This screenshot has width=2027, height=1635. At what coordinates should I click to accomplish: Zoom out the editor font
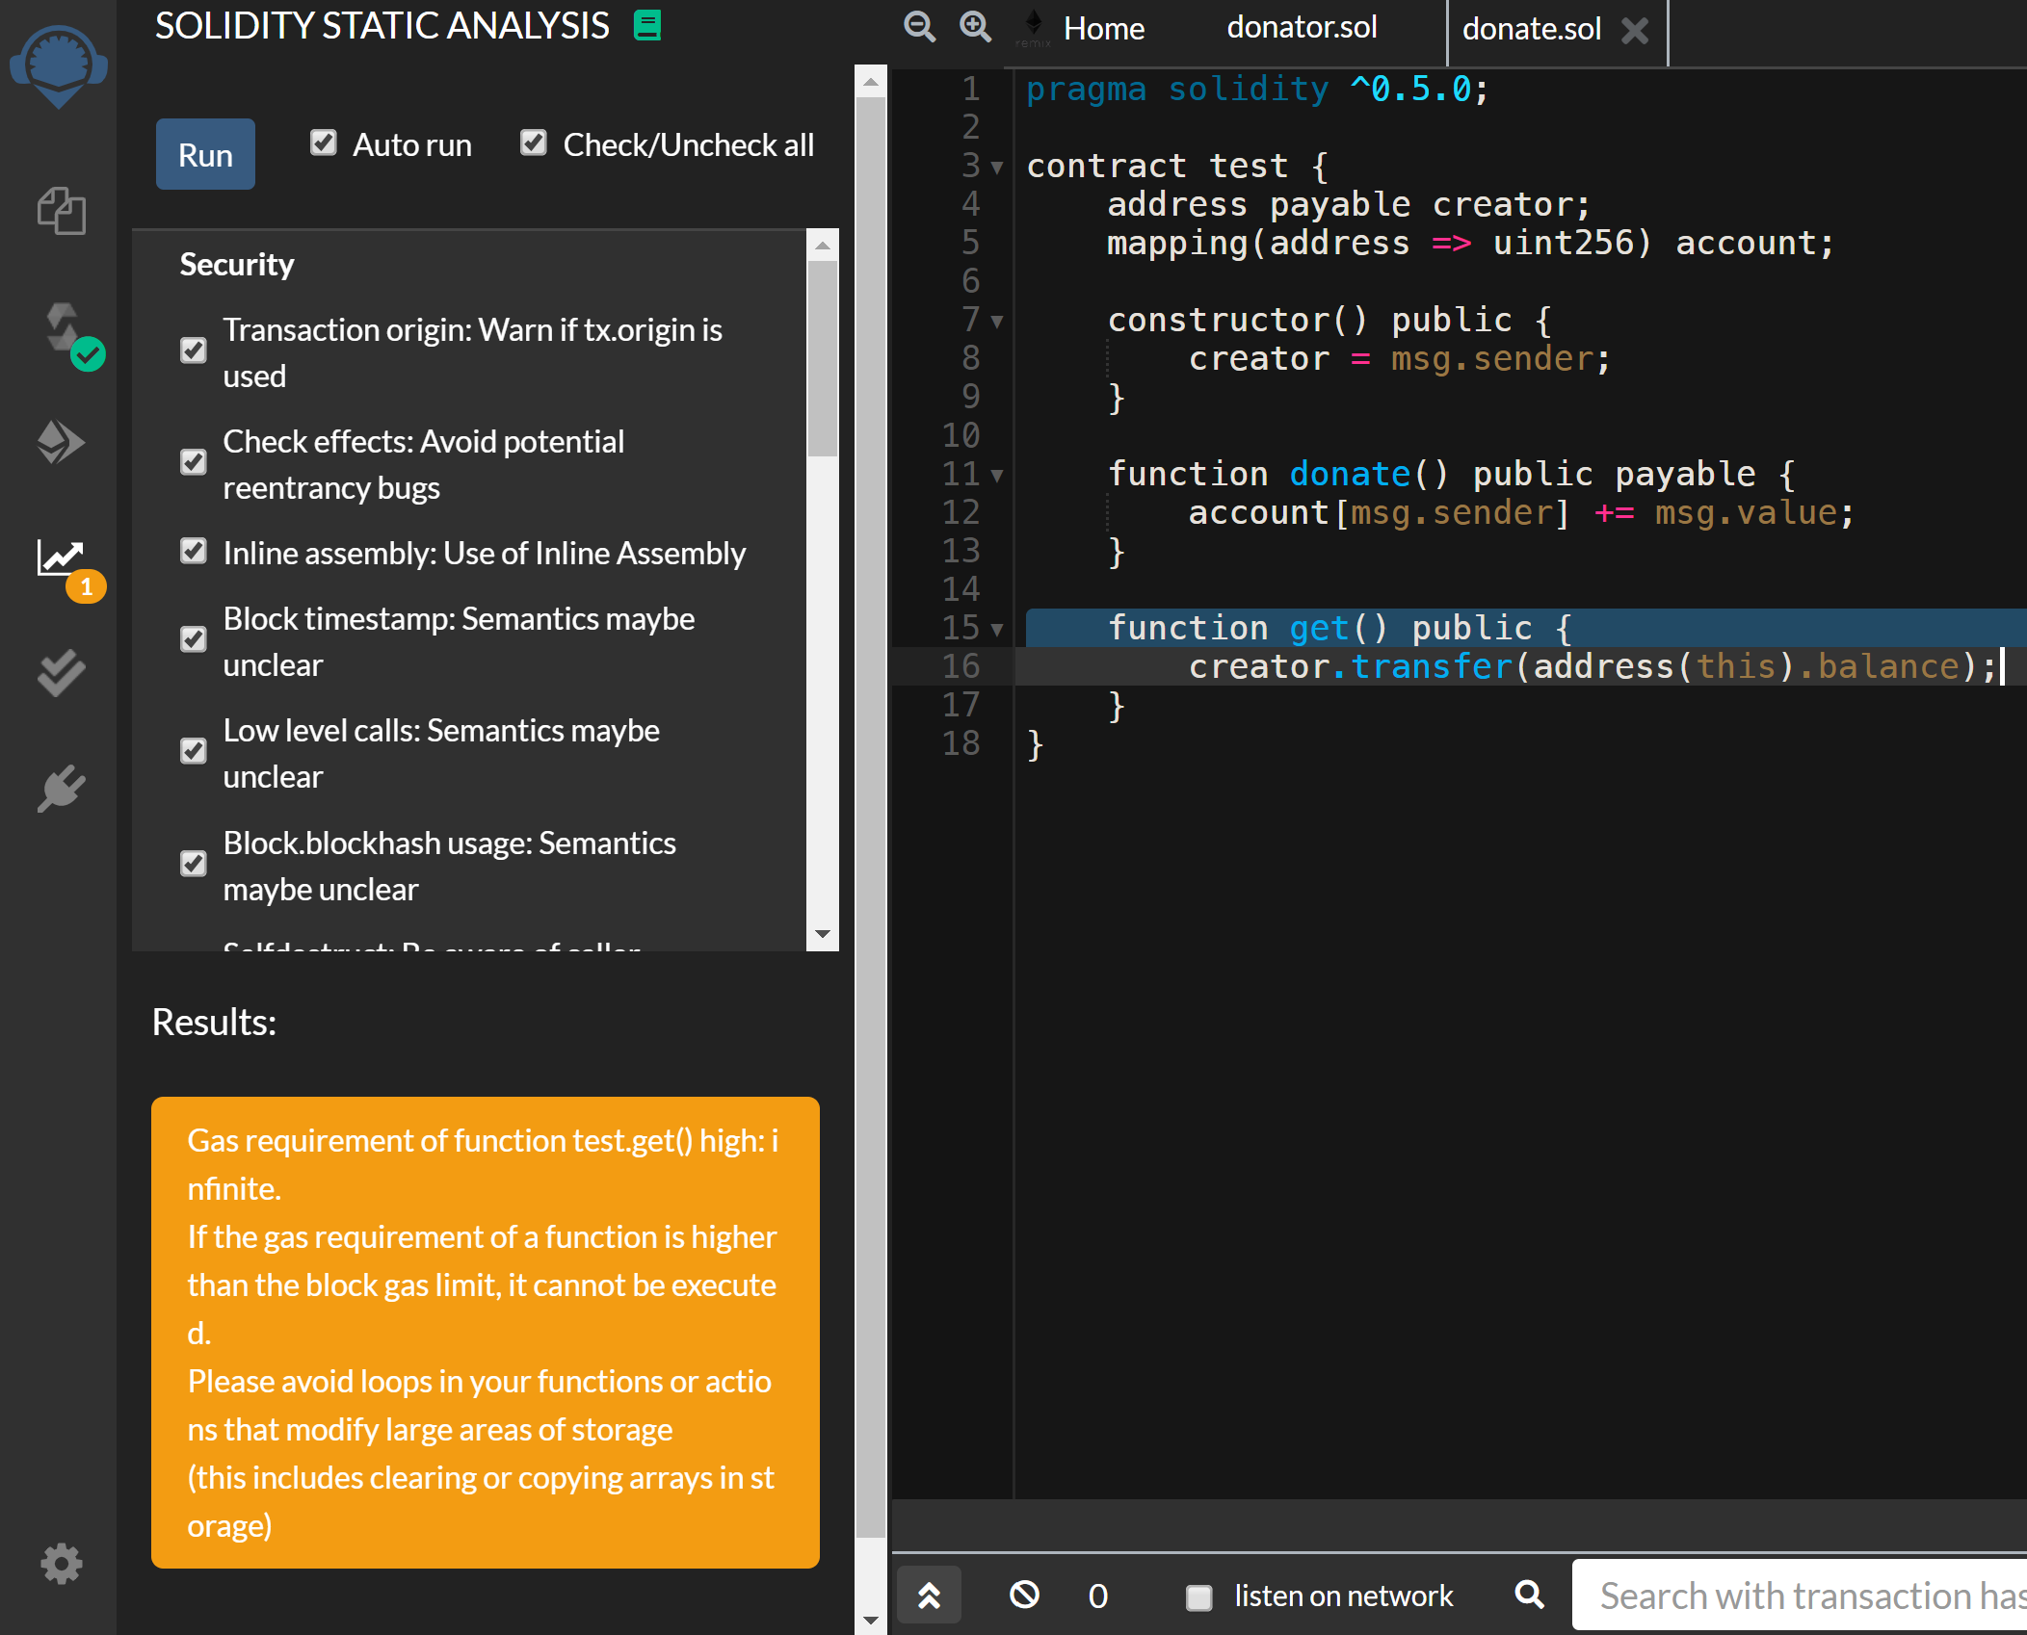pyautogui.click(x=920, y=27)
